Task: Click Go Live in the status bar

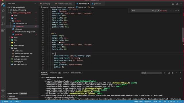Action: tap(171, 102)
